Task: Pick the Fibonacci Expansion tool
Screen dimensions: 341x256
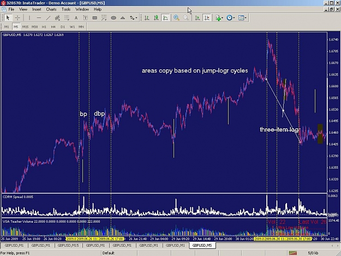Action: point(104,17)
